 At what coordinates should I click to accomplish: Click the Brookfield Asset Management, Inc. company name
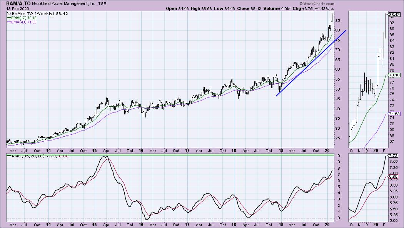(63, 4)
